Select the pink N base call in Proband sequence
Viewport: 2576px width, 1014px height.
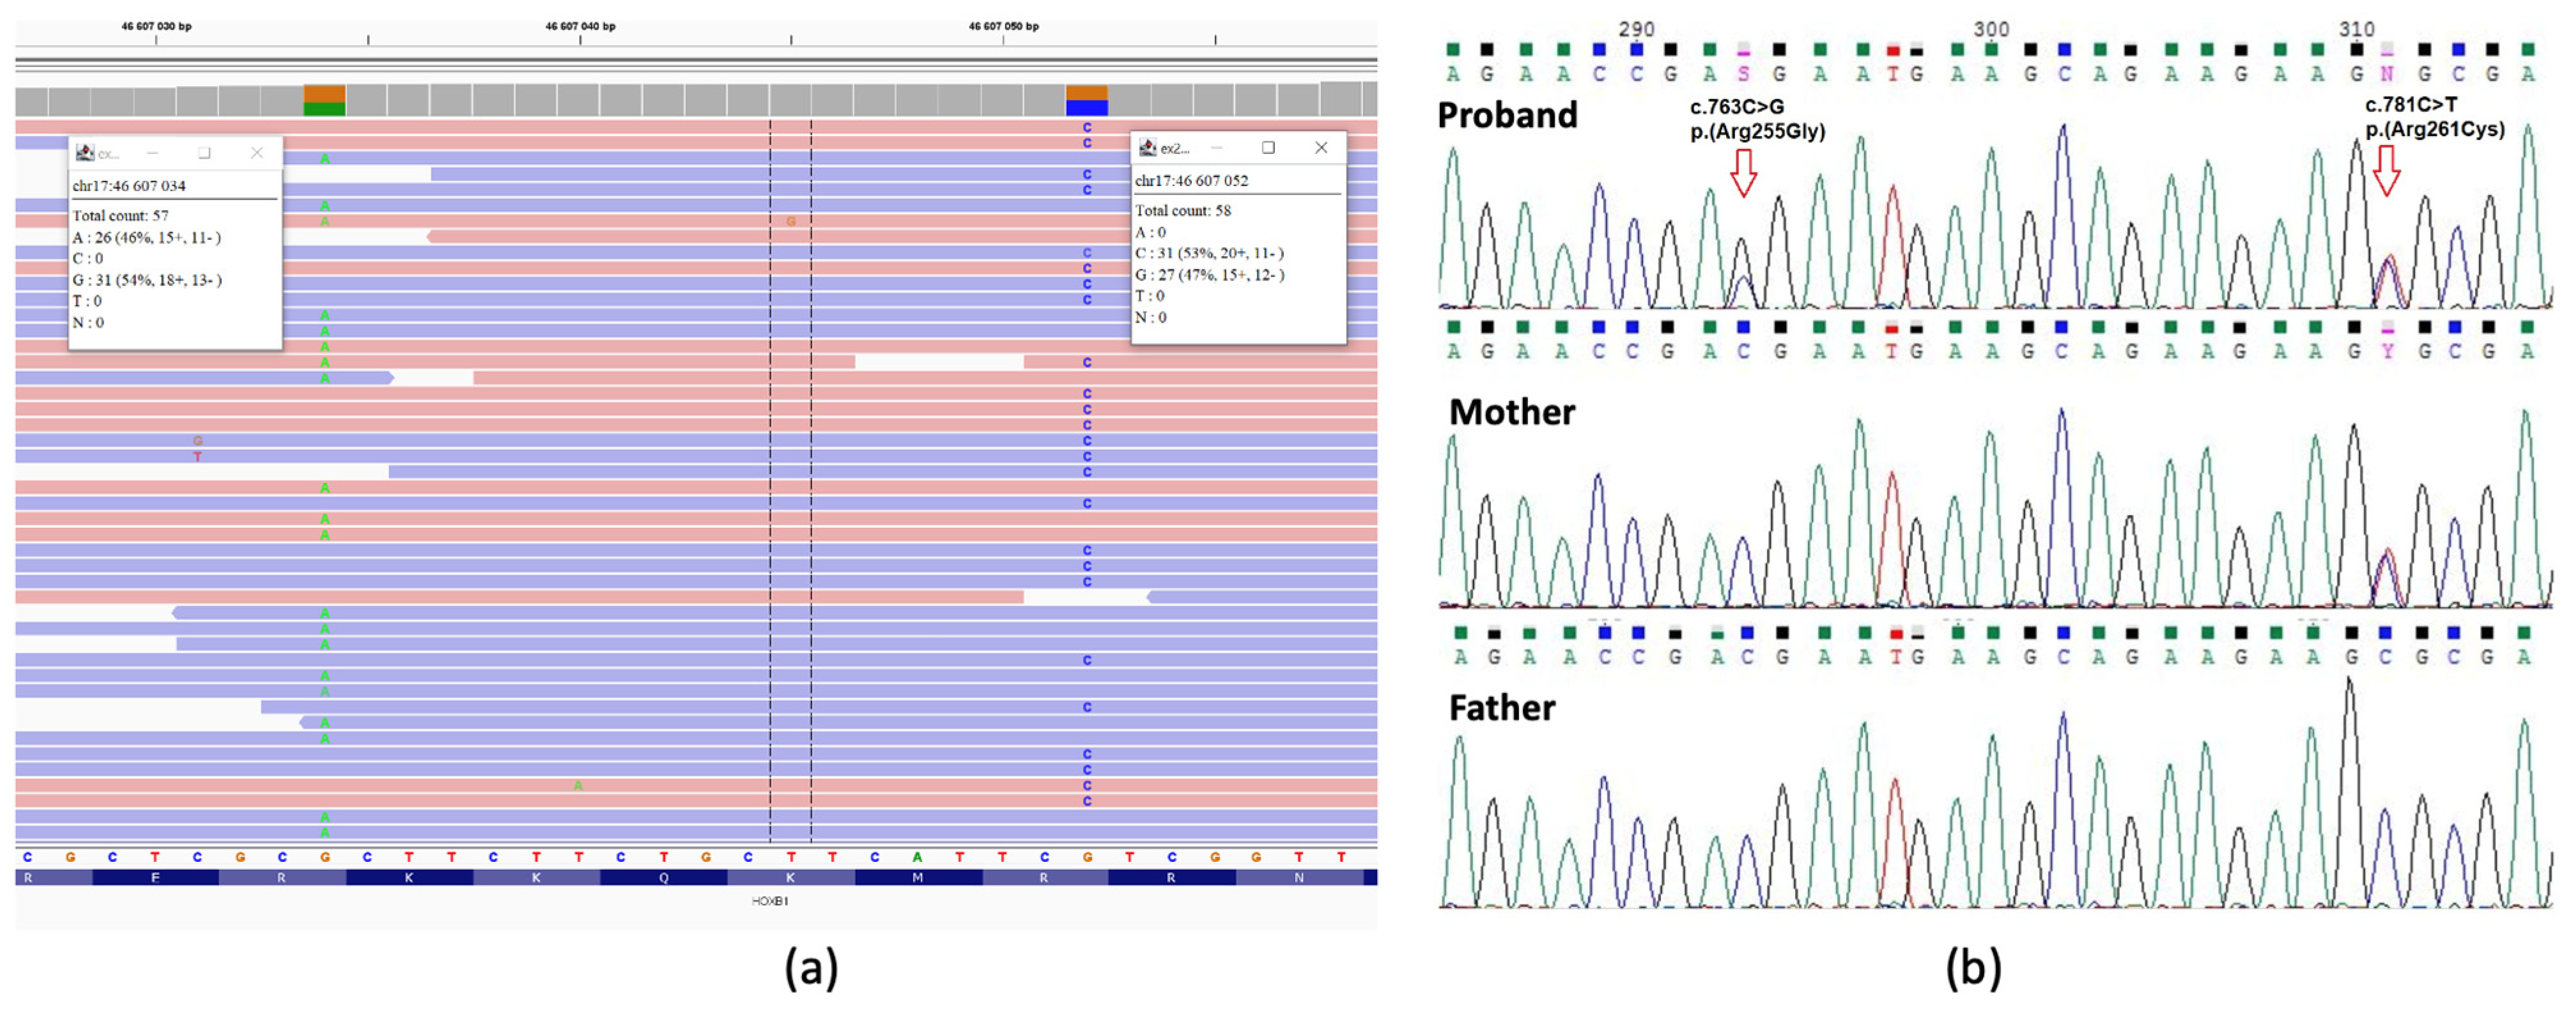(x=2387, y=74)
